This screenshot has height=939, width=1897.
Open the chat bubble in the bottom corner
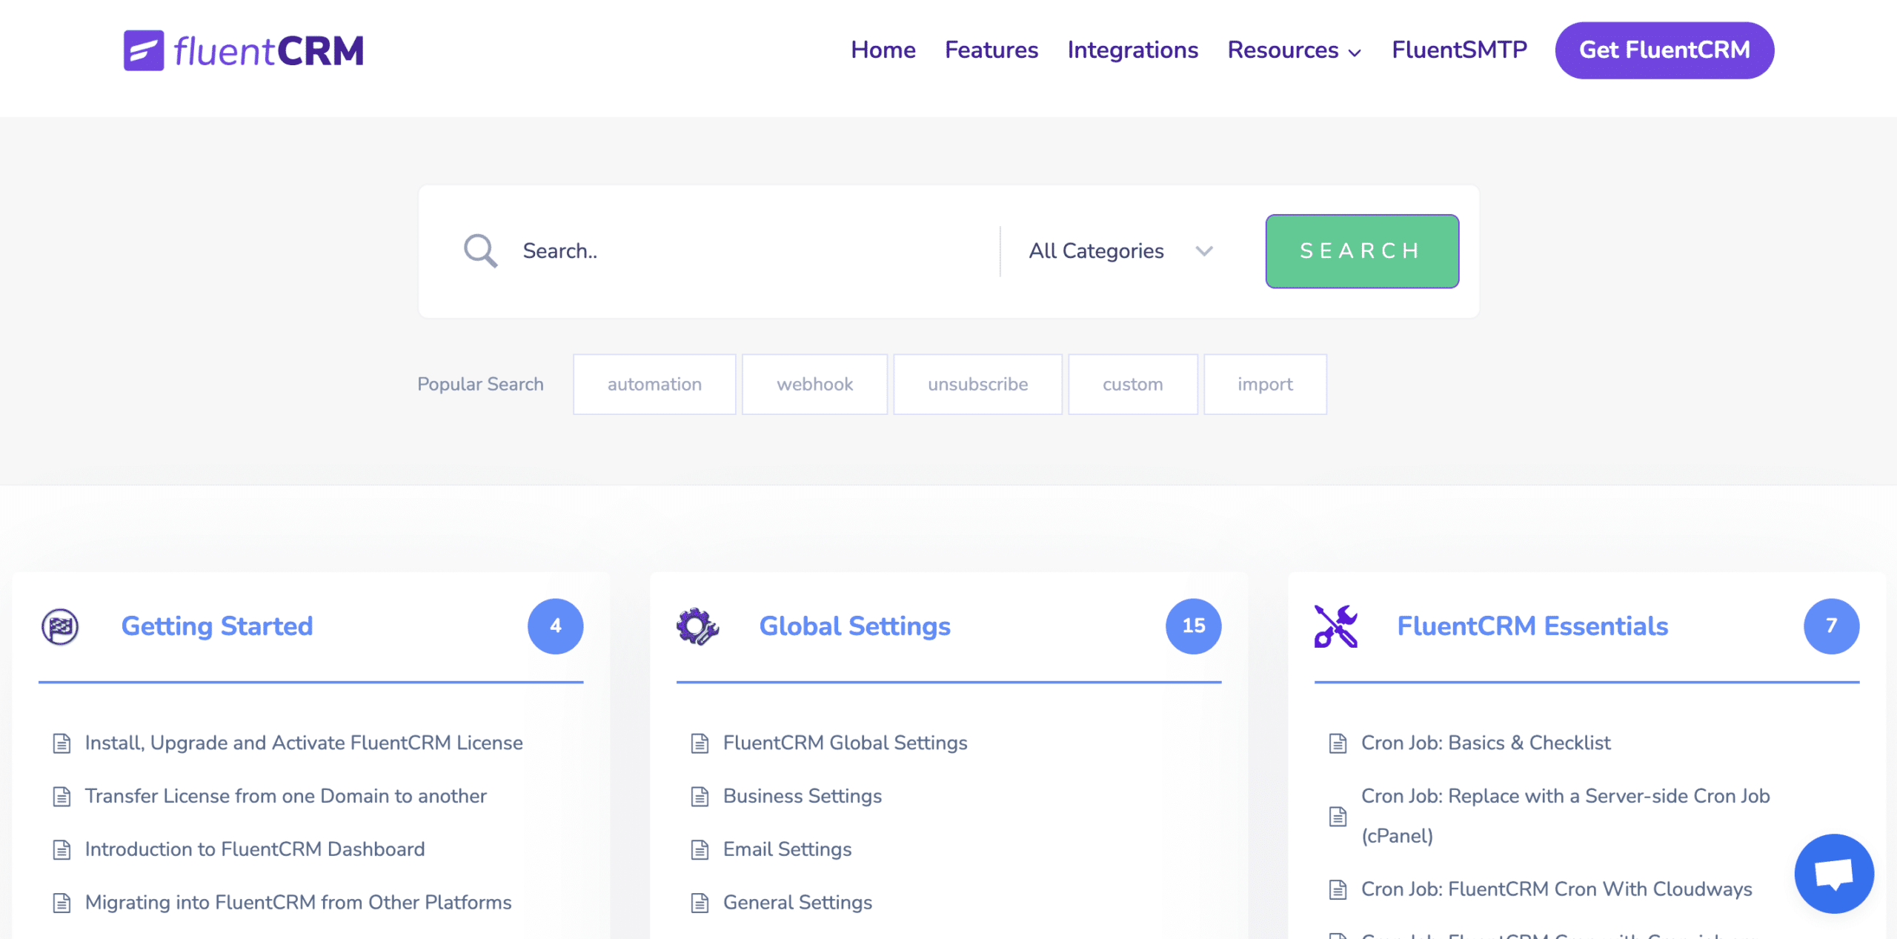1834,873
